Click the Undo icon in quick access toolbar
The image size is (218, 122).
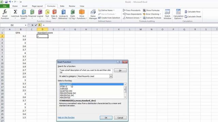tap(10, 2)
